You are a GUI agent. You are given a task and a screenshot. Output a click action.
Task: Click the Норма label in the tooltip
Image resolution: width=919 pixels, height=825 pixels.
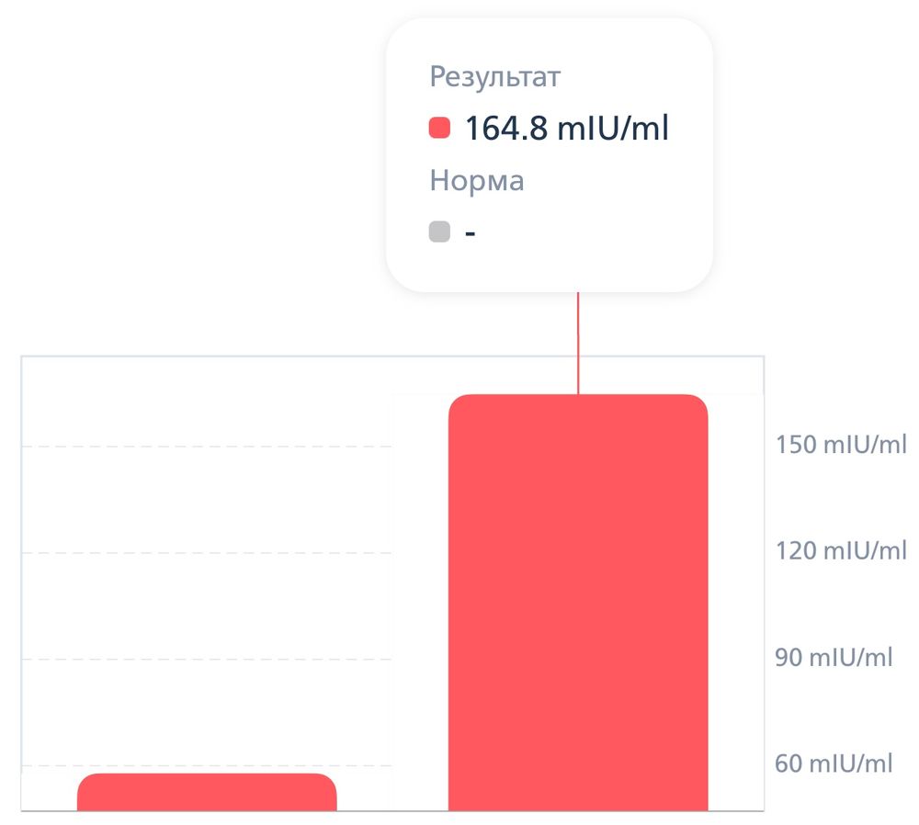click(x=476, y=181)
